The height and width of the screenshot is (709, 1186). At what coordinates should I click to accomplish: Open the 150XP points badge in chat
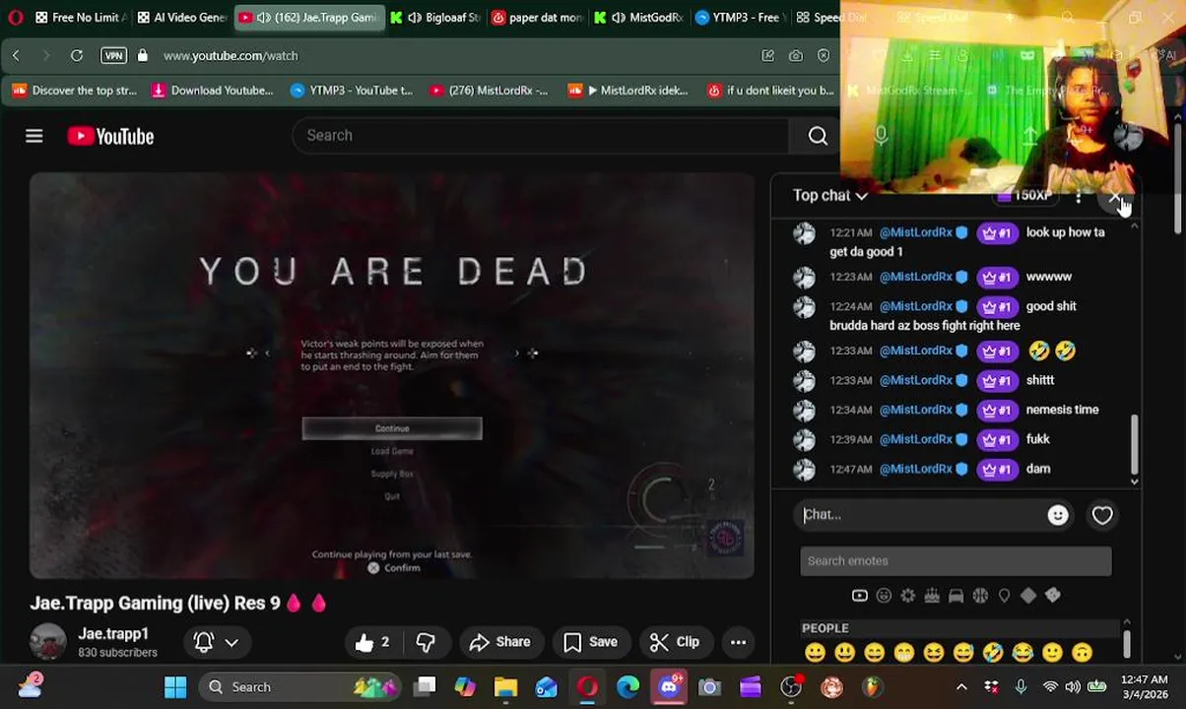[1025, 196]
